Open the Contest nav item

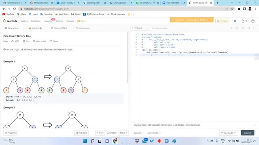59,21
